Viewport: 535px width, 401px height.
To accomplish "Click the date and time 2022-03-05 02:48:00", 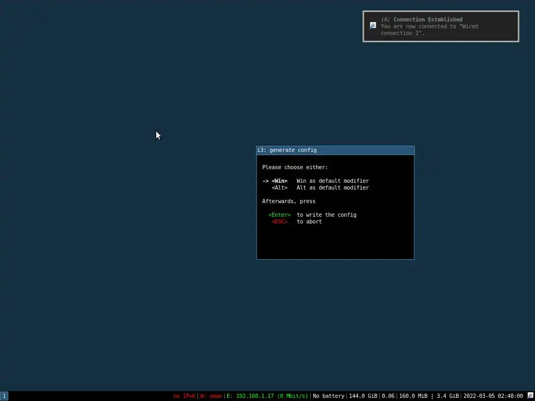I will (x=493, y=396).
